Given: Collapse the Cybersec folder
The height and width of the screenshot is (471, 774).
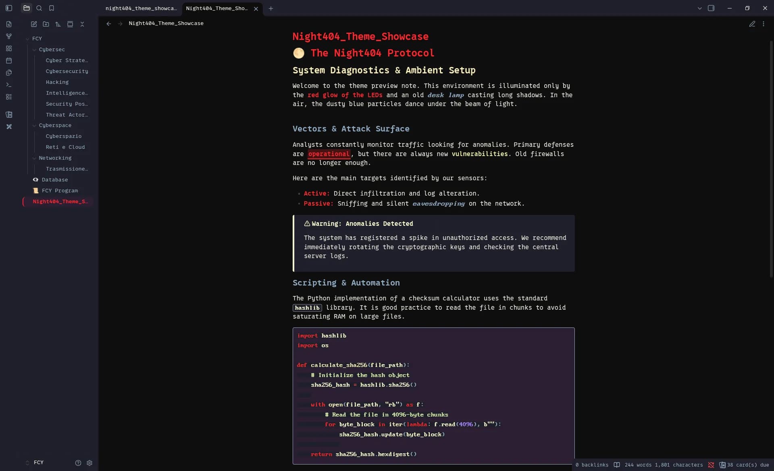Looking at the screenshot, I should [x=34, y=50].
